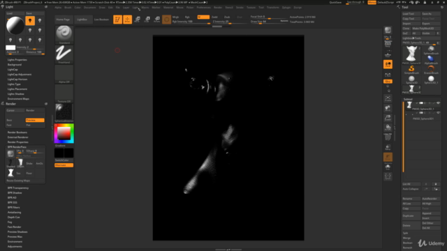Toggle the orange M material channel button
Image resolution: width=447 pixels, height=251 pixels.
(203, 17)
